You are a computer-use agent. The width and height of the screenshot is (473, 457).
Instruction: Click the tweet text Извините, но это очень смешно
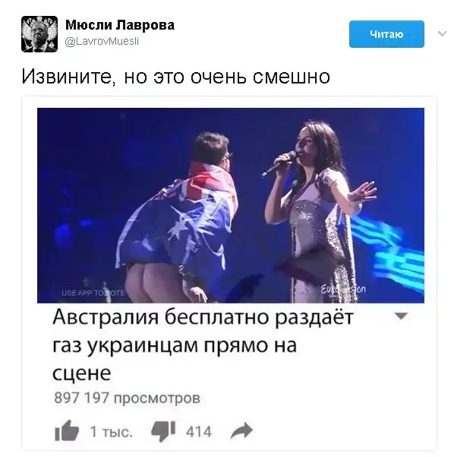[176, 77]
